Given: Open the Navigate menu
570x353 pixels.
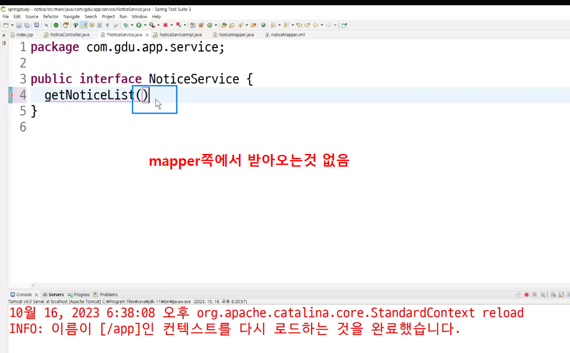Looking at the screenshot, I should click(72, 17).
